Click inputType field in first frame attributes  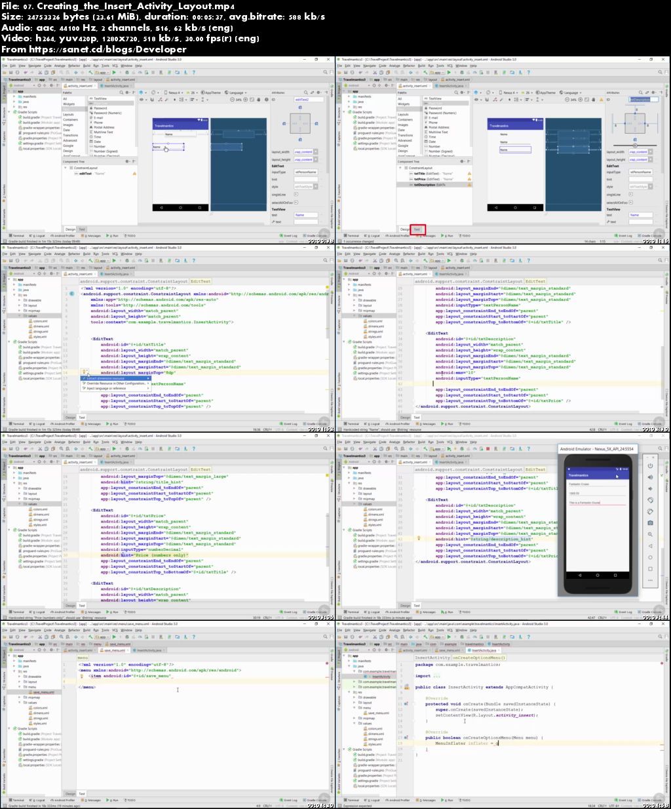click(x=305, y=172)
